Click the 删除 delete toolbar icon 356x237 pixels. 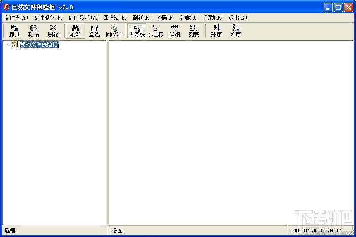coord(53,31)
